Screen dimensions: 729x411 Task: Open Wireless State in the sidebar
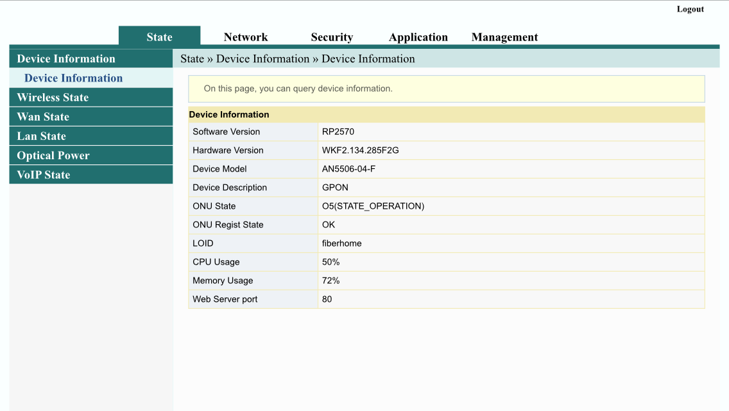(x=91, y=97)
